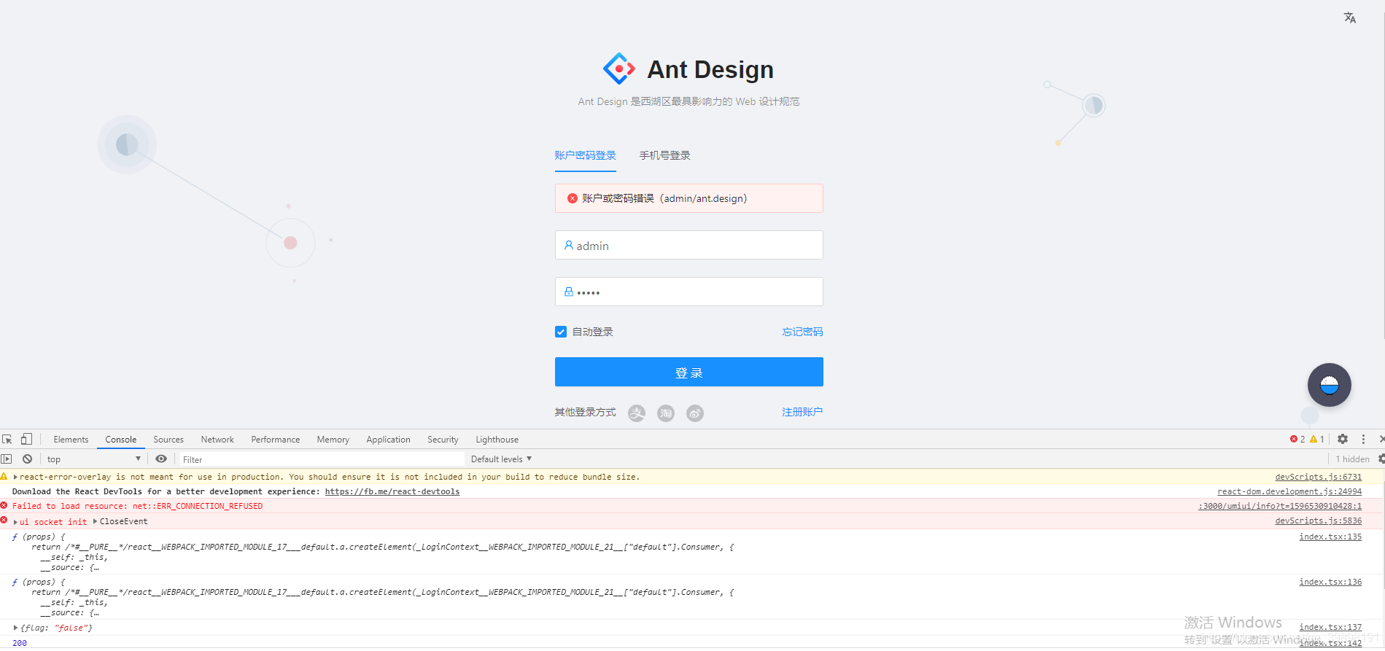The image size is (1385, 651).
Task: Toggle the device toolbar icon
Action: (26, 439)
